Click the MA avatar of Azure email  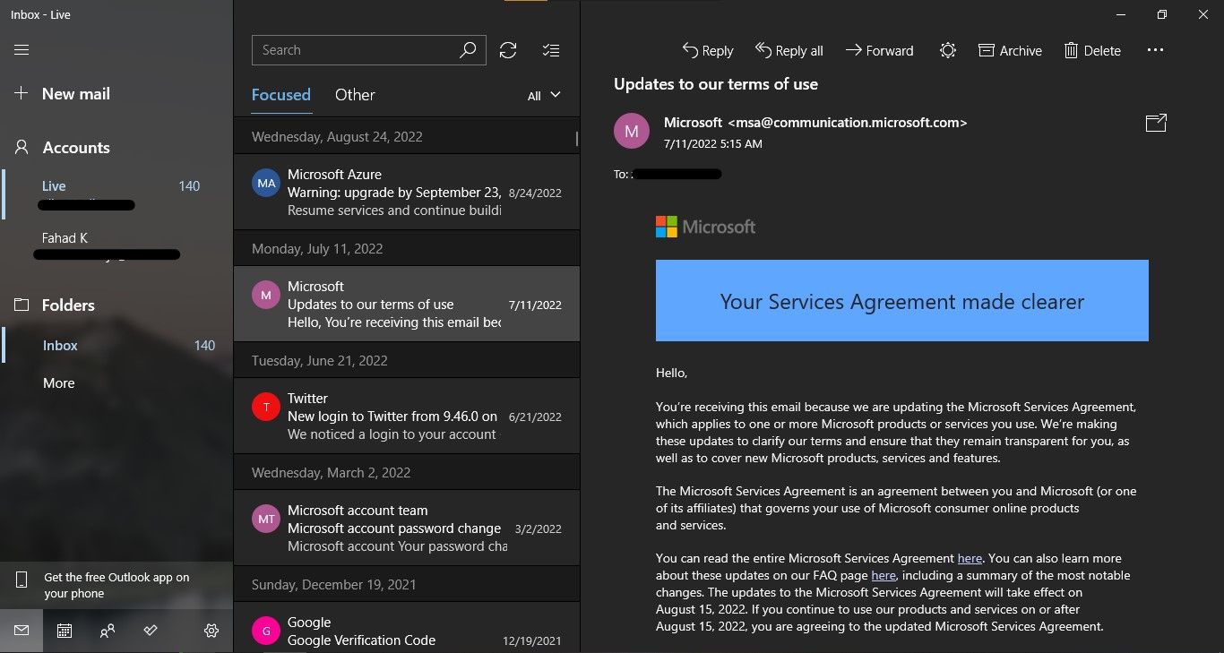[x=266, y=184]
